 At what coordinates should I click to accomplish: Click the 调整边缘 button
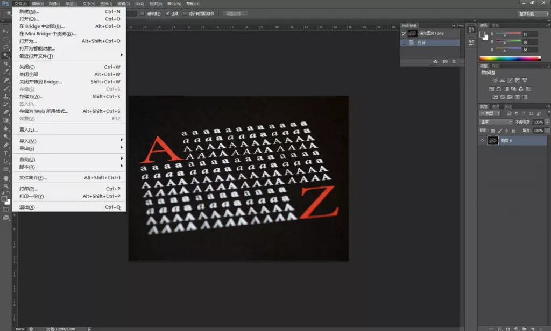(236, 13)
